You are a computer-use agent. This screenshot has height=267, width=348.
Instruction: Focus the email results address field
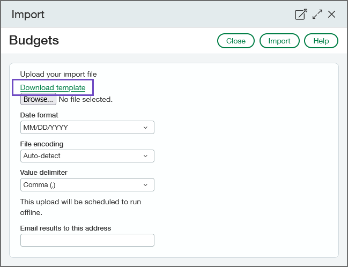87,240
